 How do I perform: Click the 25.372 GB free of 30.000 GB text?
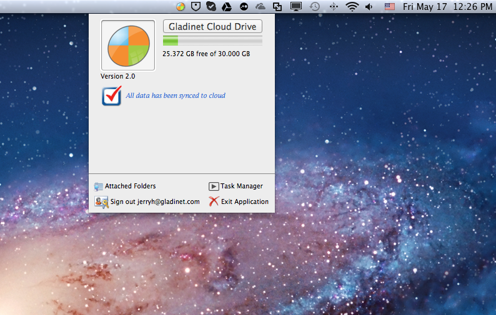click(206, 54)
